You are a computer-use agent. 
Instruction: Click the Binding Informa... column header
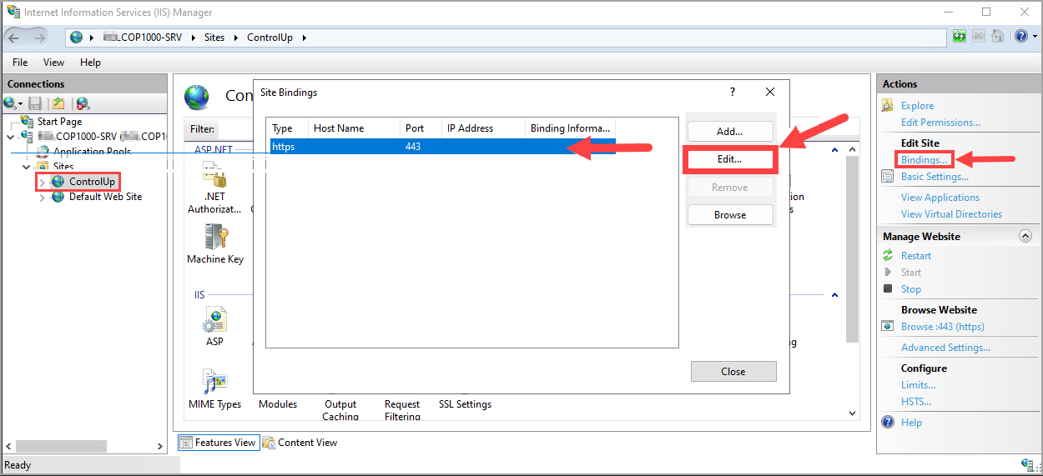pyautogui.click(x=572, y=128)
